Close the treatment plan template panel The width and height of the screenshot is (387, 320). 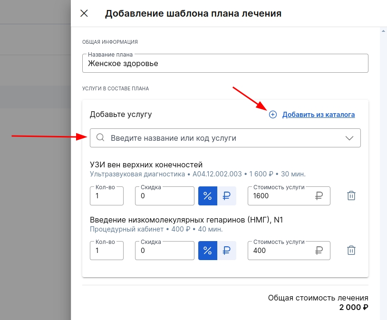coord(84,13)
